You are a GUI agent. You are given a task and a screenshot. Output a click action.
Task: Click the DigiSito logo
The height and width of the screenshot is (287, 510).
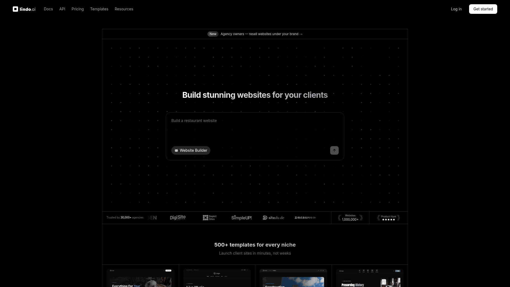pos(178,218)
